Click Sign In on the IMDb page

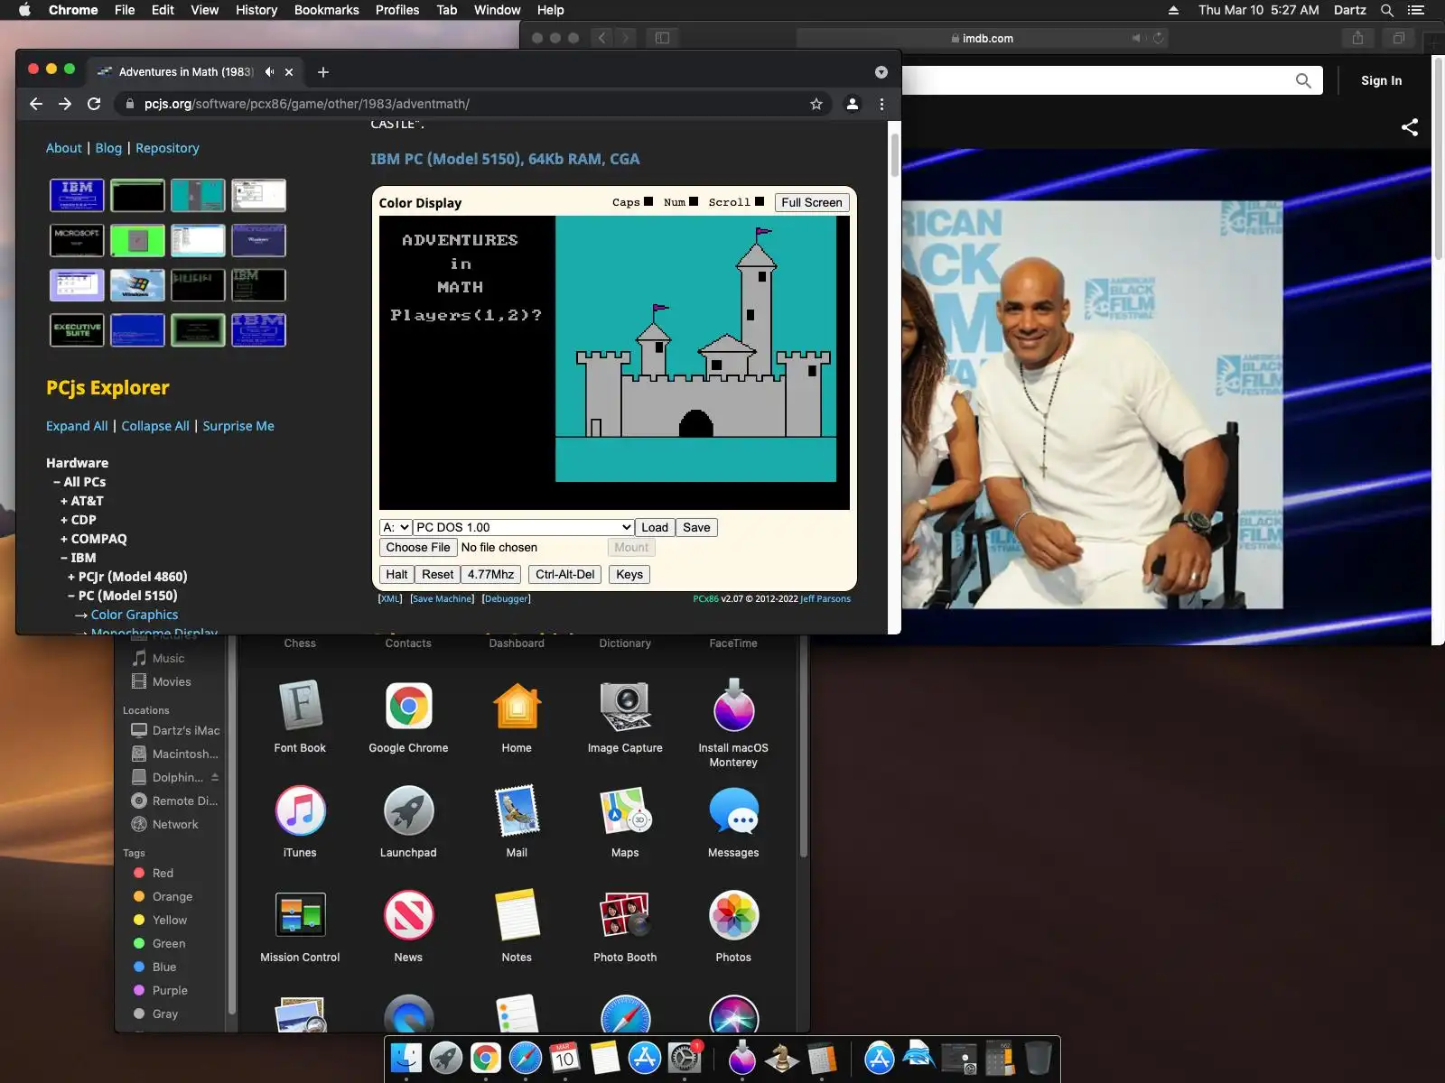[x=1382, y=80]
